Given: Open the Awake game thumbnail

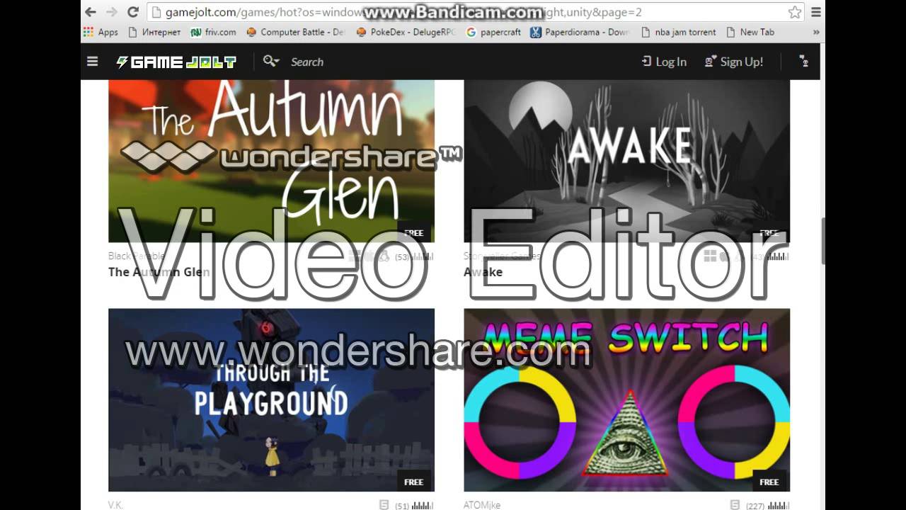Looking at the screenshot, I should click(x=626, y=161).
